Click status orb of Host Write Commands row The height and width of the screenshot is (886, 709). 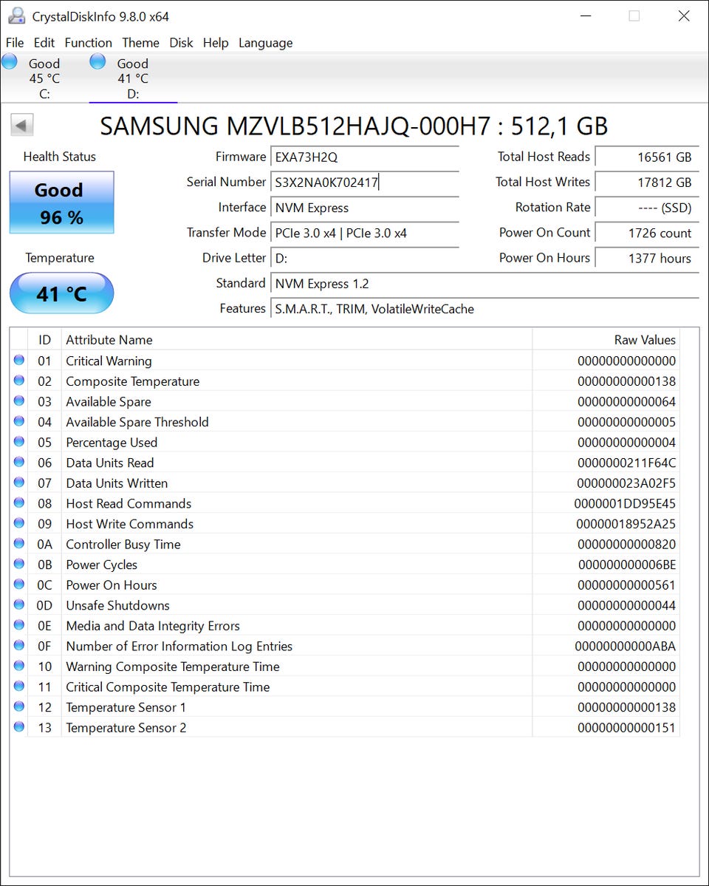click(x=19, y=522)
